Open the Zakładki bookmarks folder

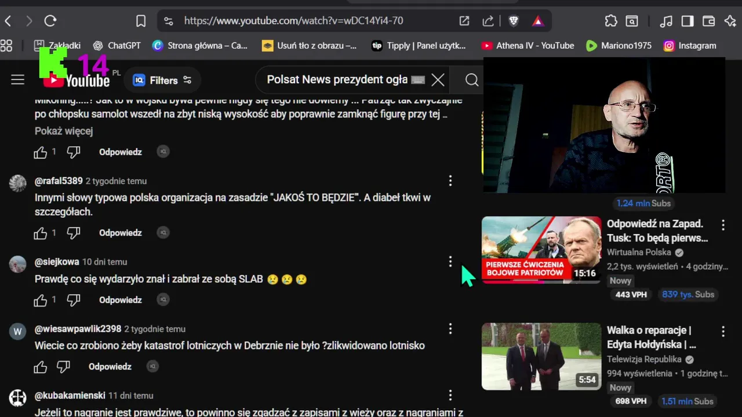coord(57,45)
